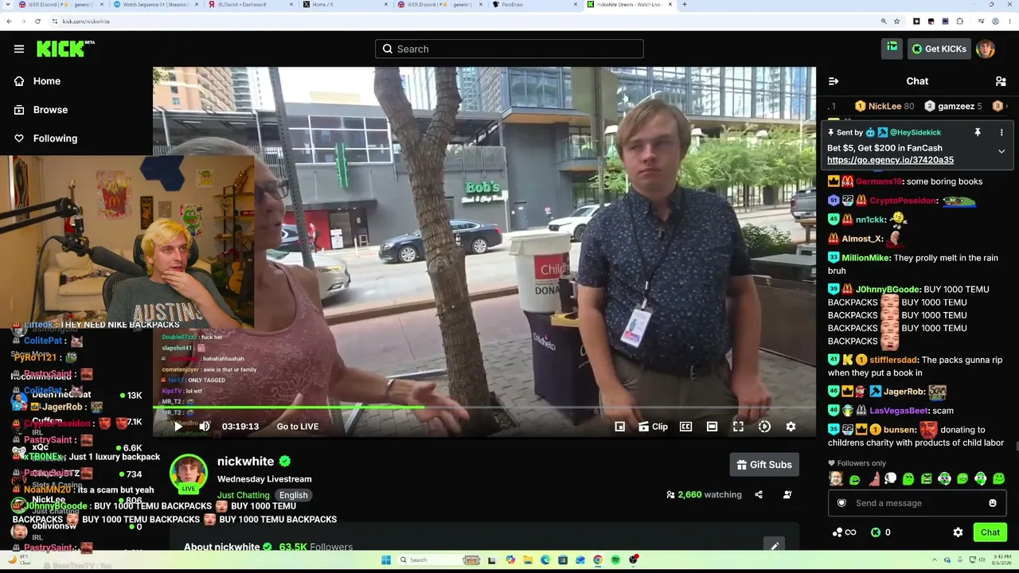This screenshot has width=1019, height=573.
Task: Click Get KICKs button
Action: [939, 49]
